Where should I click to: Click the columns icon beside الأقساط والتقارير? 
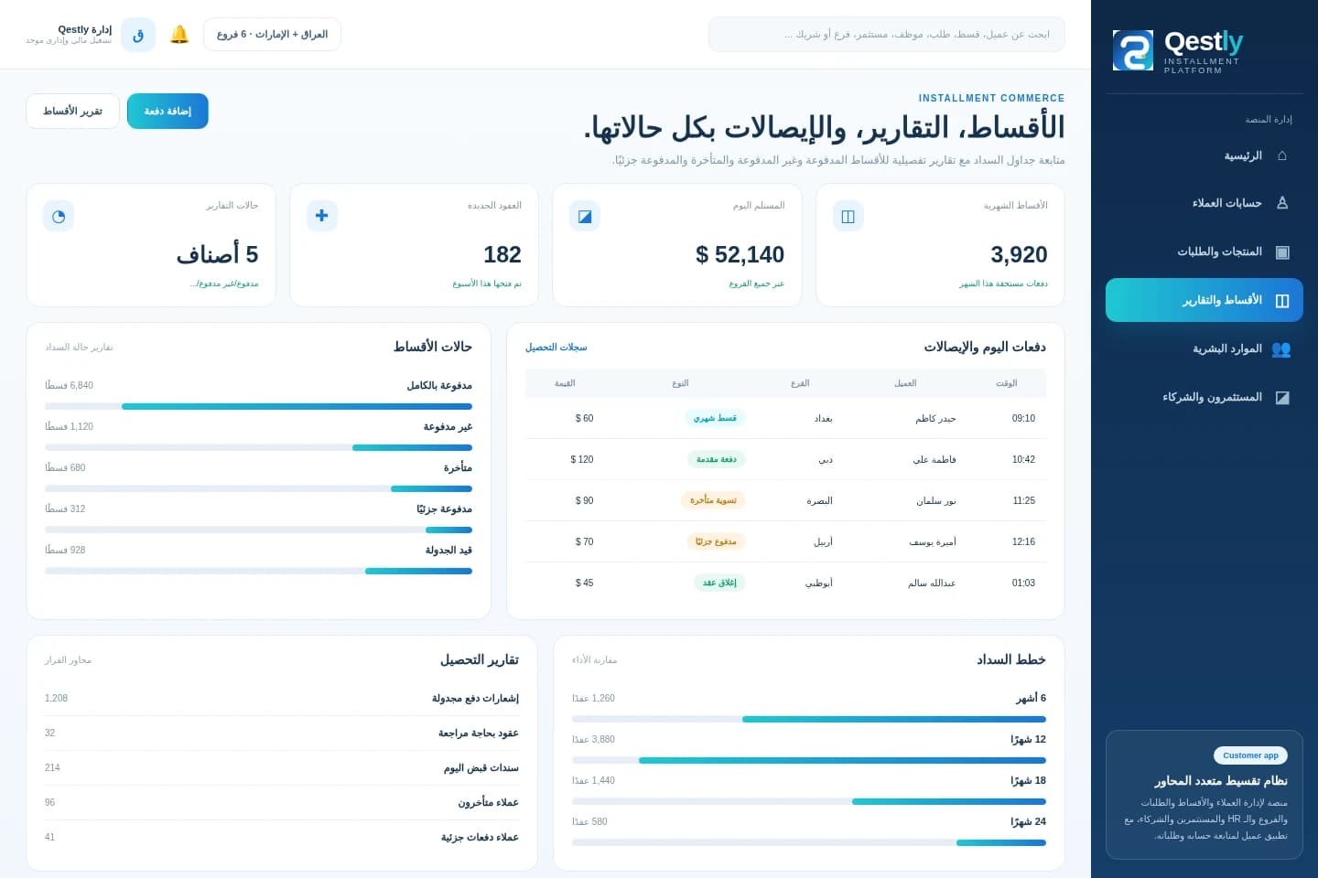point(1281,300)
